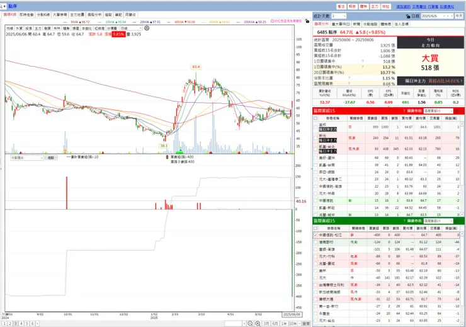The image size is (466, 327).
Task: Click the small icon right of buy-side 關鍵券商 dropdown
Action: pyautogui.click(x=457, y=111)
